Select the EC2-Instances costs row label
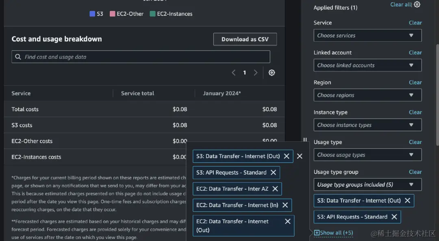 [36, 157]
